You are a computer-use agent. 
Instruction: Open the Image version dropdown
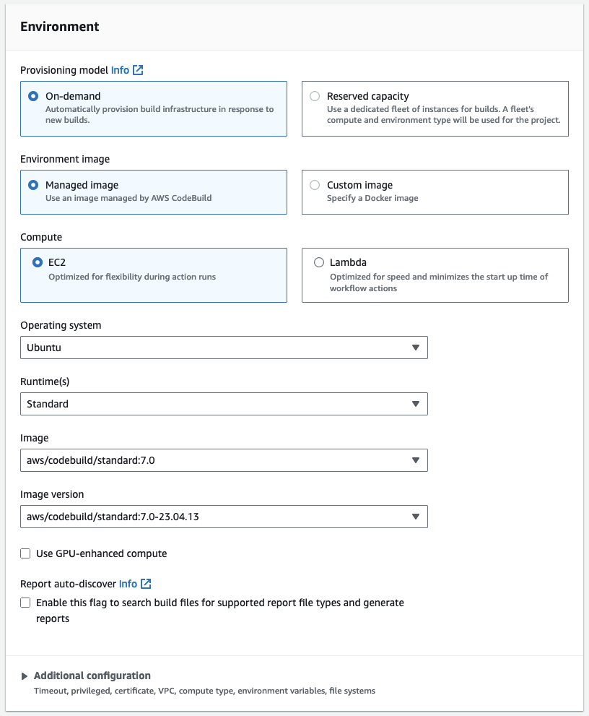pyautogui.click(x=224, y=517)
